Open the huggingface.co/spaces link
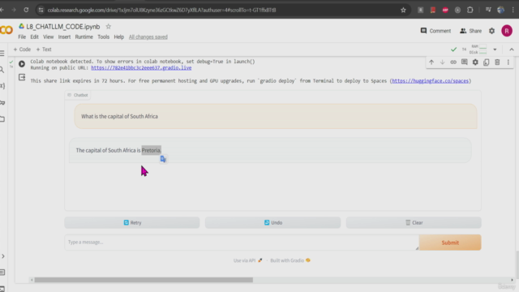The image size is (519, 292). tap(431, 81)
